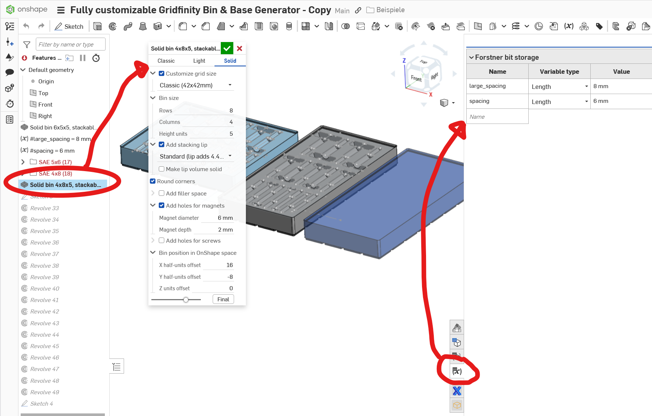Select the Fillet tool
The width and height of the screenshot is (652, 416).
pyautogui.click(x=183, y=26)
